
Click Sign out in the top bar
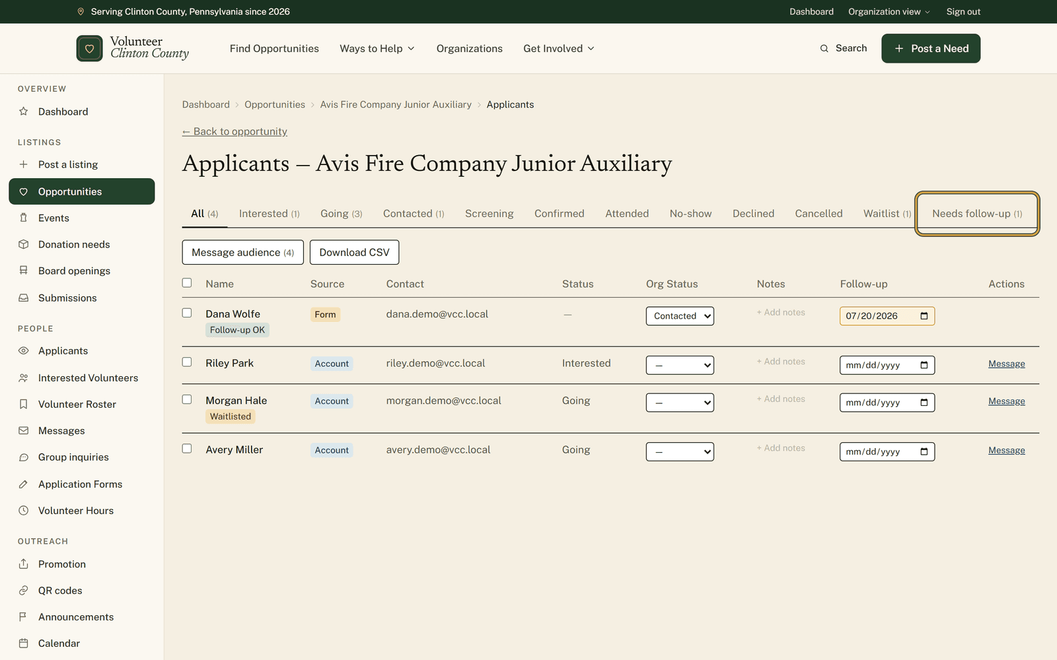coord(963,12)
